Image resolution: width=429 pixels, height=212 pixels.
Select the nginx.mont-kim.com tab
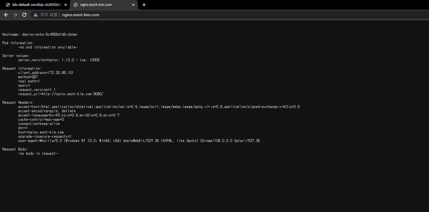point(99,5)
